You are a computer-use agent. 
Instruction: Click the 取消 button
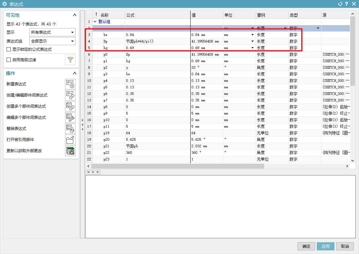(345, 246)
